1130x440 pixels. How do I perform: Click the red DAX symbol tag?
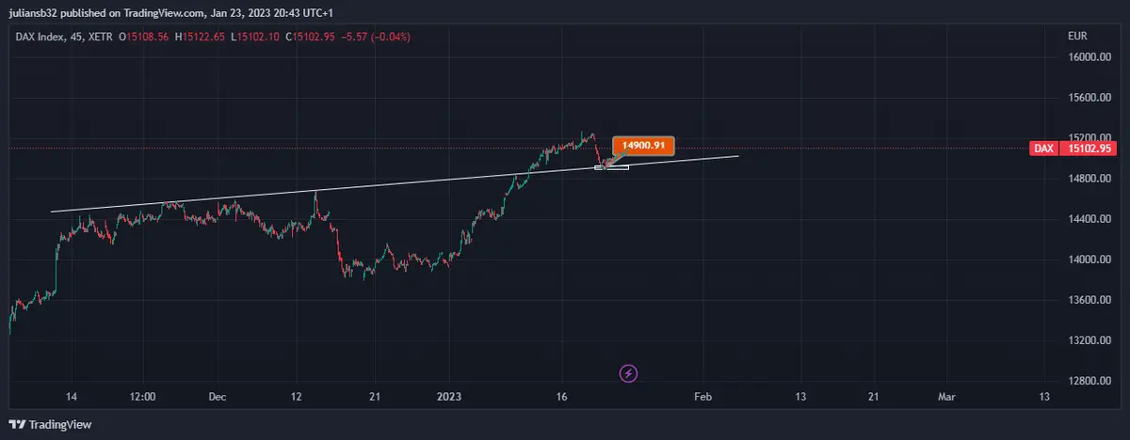[1043, 149]
